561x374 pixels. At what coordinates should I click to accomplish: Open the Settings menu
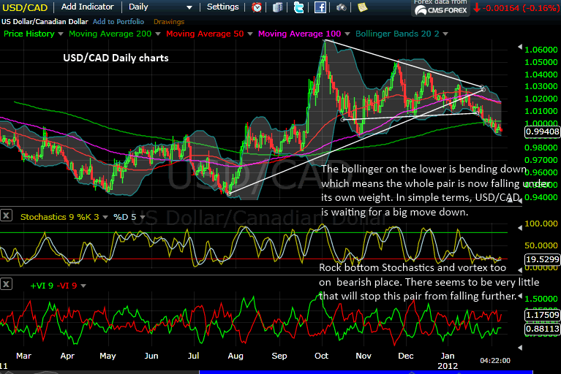pyautogui.click(x=222, y=7)
